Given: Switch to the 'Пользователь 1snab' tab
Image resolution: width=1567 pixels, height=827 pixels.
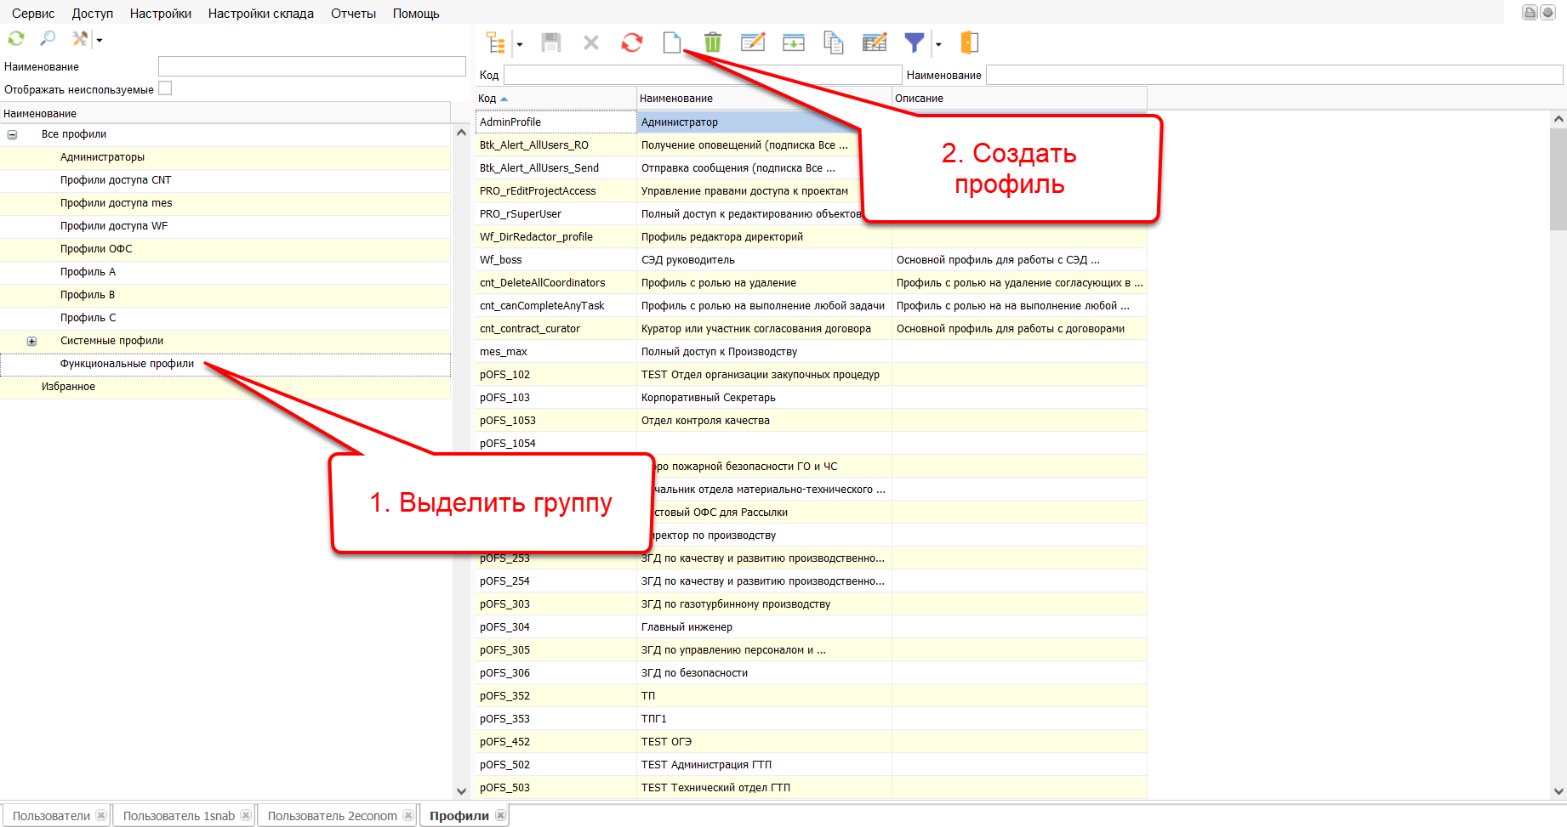Looking at the screenshot, I should tap(179, 816).
